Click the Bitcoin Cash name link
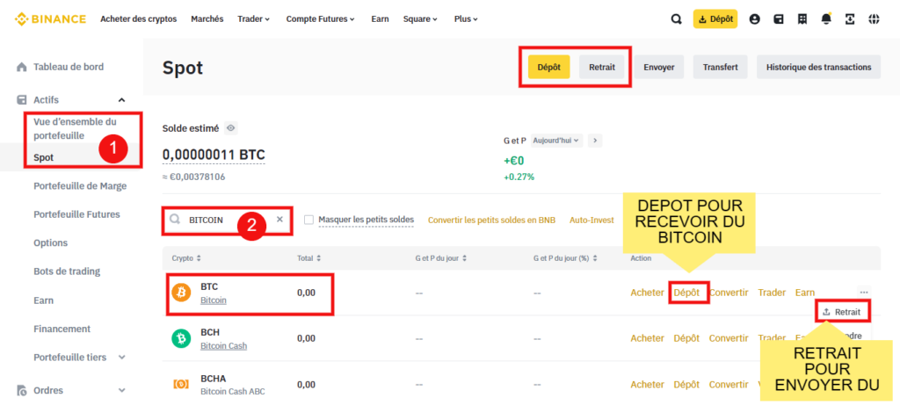Image resolution: width=900 pixels, height=405 pixels. point(224,346)
